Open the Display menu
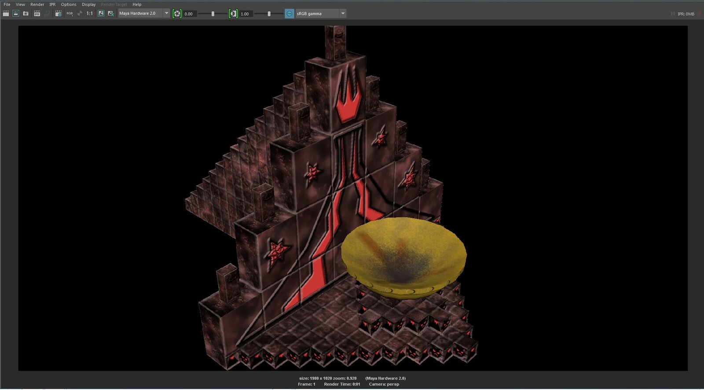The height and width of the screenshot is (390, 704). (89, 4)
